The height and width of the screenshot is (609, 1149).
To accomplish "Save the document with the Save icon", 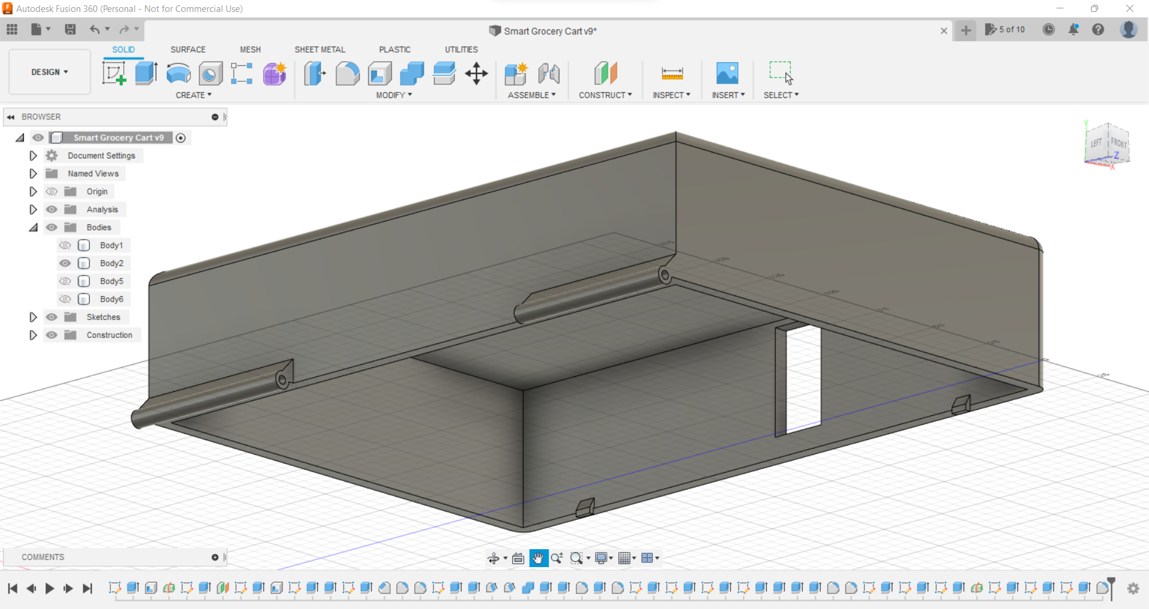I will tap(70, 29).
